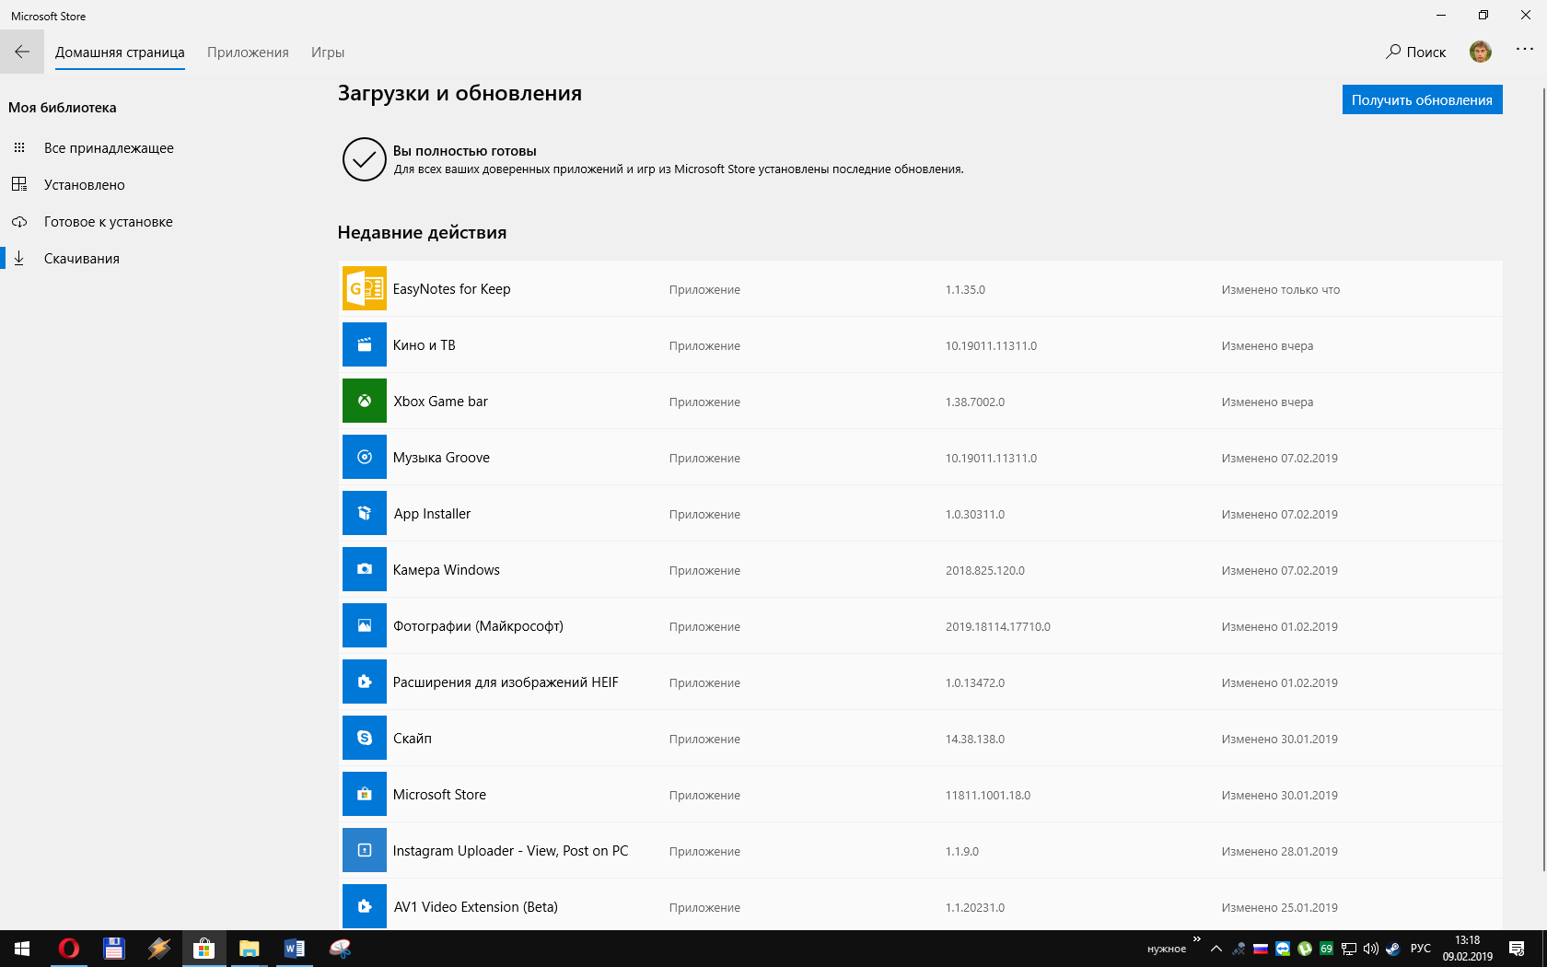Open the user profile avatar
Viewport: 1547px width, 967px height.
click(x=1481, y=52)
